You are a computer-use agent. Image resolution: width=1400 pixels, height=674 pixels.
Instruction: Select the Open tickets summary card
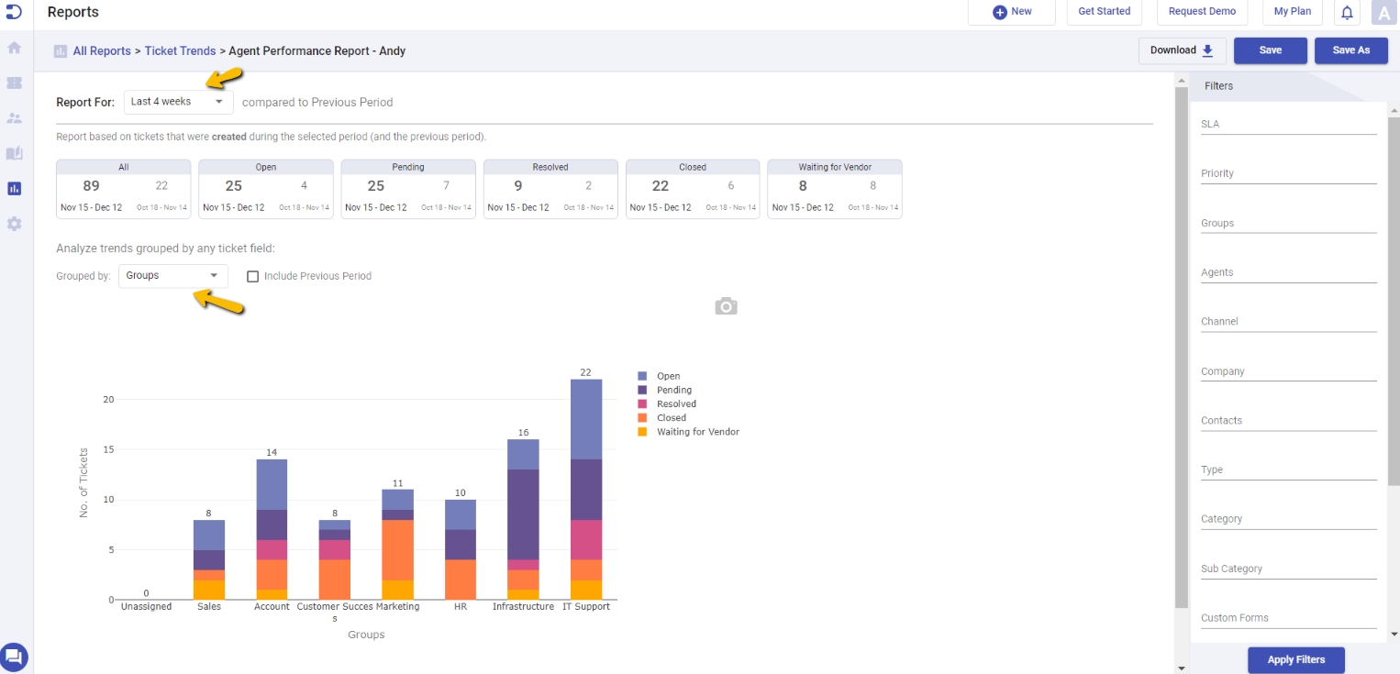(x=266, y=189)
